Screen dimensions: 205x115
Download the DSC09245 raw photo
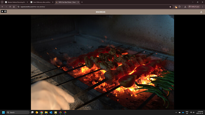coord(201,12)
